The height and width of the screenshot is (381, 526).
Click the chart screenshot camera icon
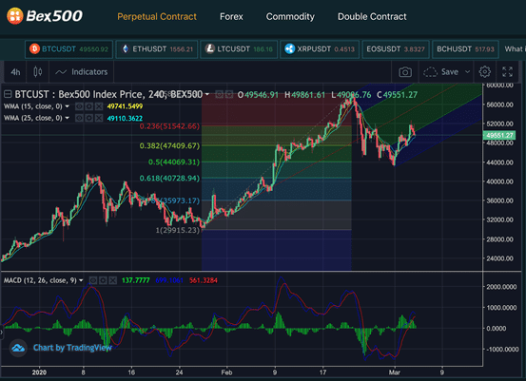(405, 71)
